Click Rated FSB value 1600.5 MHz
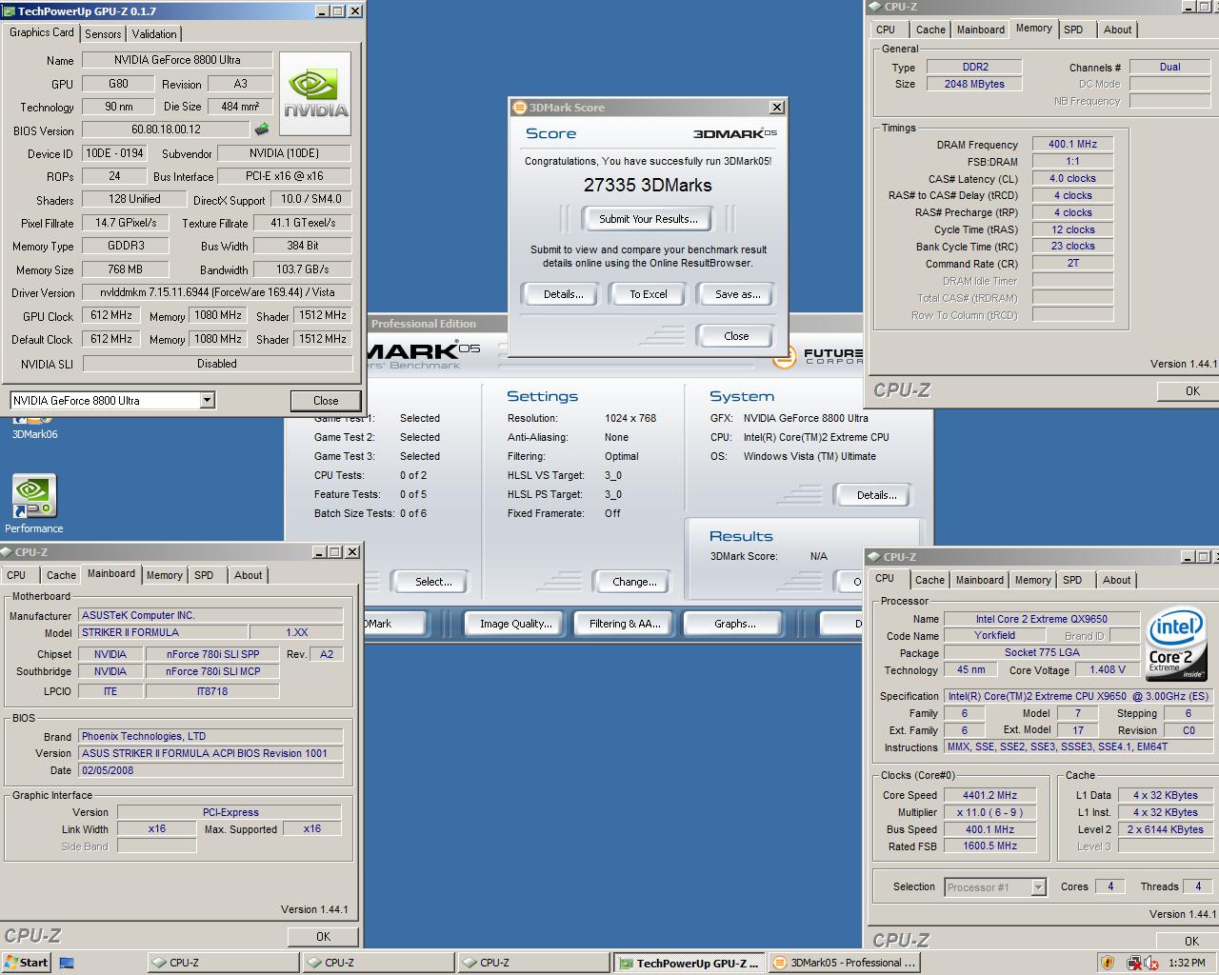The height and width of the screenshot is (975, 1219). pos(989,846)
